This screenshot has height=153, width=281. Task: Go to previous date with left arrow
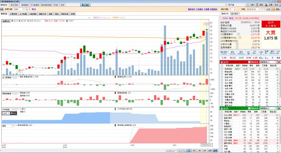(x=262, y=9)
